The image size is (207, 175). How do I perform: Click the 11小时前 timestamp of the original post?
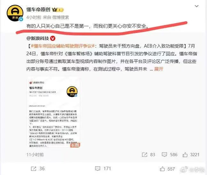[x=35, y=155]
